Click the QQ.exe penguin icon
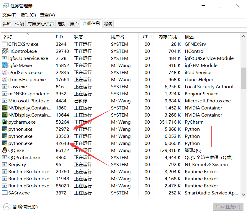Screen dimensions: 247x216 pos(4,150)
